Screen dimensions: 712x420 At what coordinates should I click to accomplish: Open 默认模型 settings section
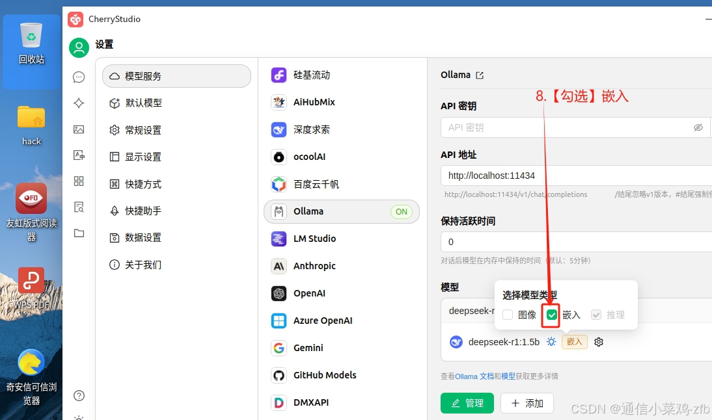(176, 103)
